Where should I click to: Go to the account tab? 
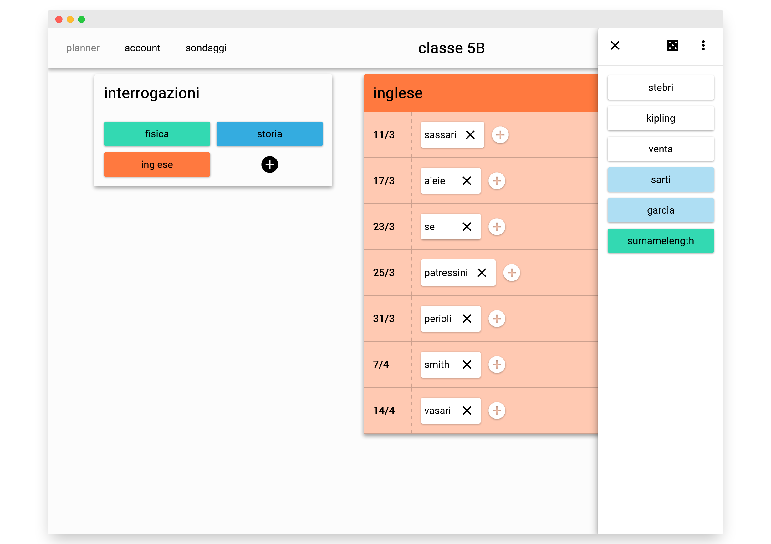tap(142, 48)
